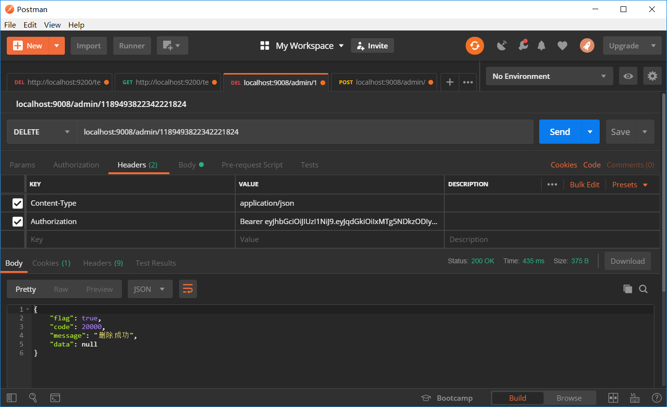Switch to two-pane layout icon
The height and width of the screenshot is (407, 667).
pos(613,398)
